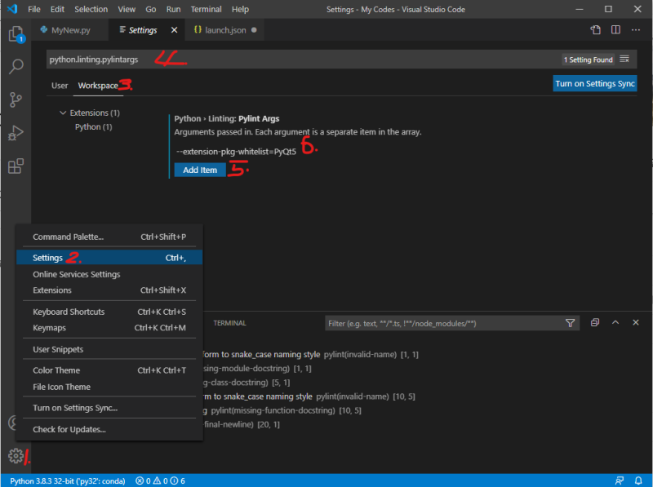Open the TERMINAL panel tab
The width and height of the screenshot is (653, 487).
point(229,323)
